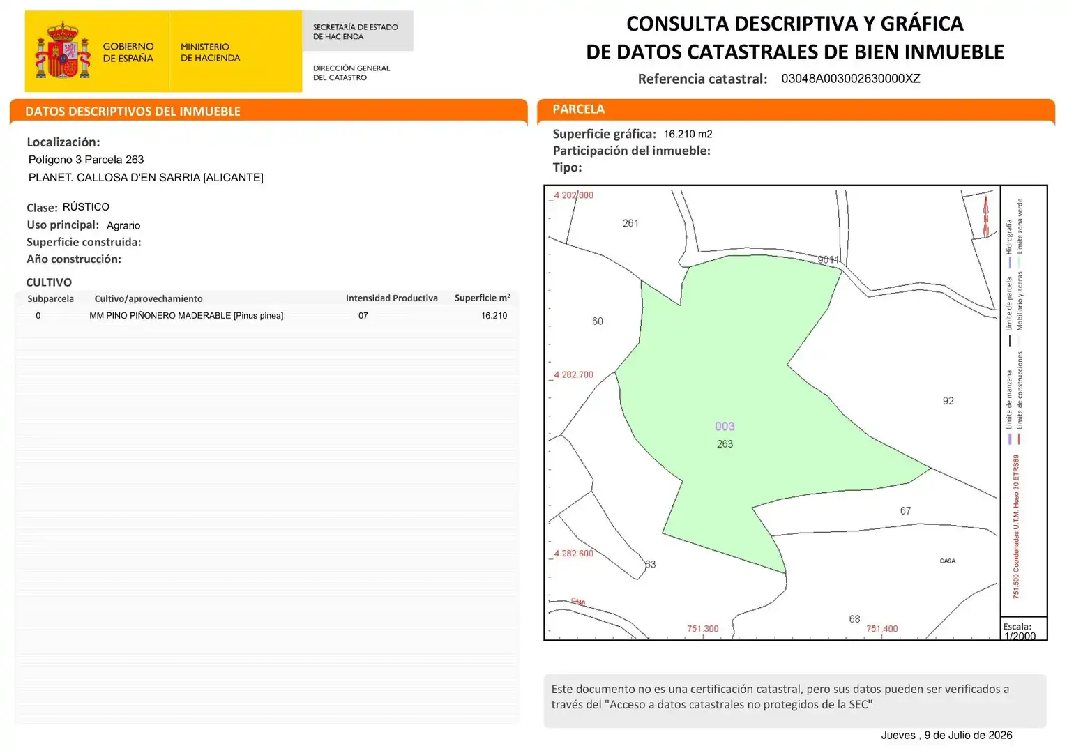The image size is (1067, 753).
Task: Click the scale value 1/2000
Action: click(x=1020, y=636)
